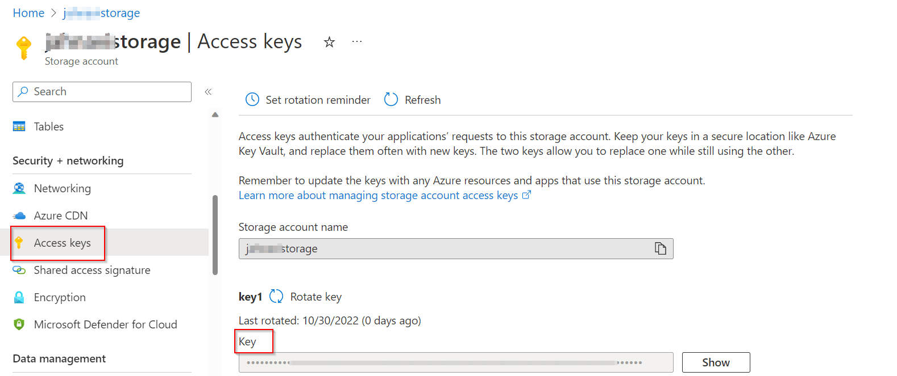Click Show to reveal key1
This screenshot has width=897, height=376.
click(x=716, y=362)
